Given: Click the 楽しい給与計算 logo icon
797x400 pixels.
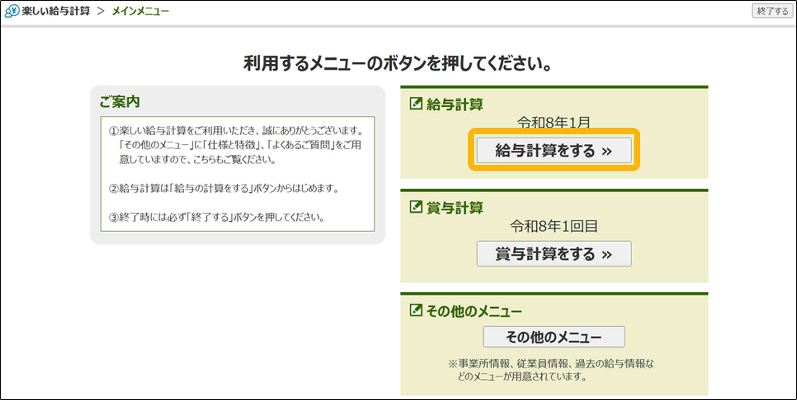Looking at the screenshot, I should click(12, 11).
